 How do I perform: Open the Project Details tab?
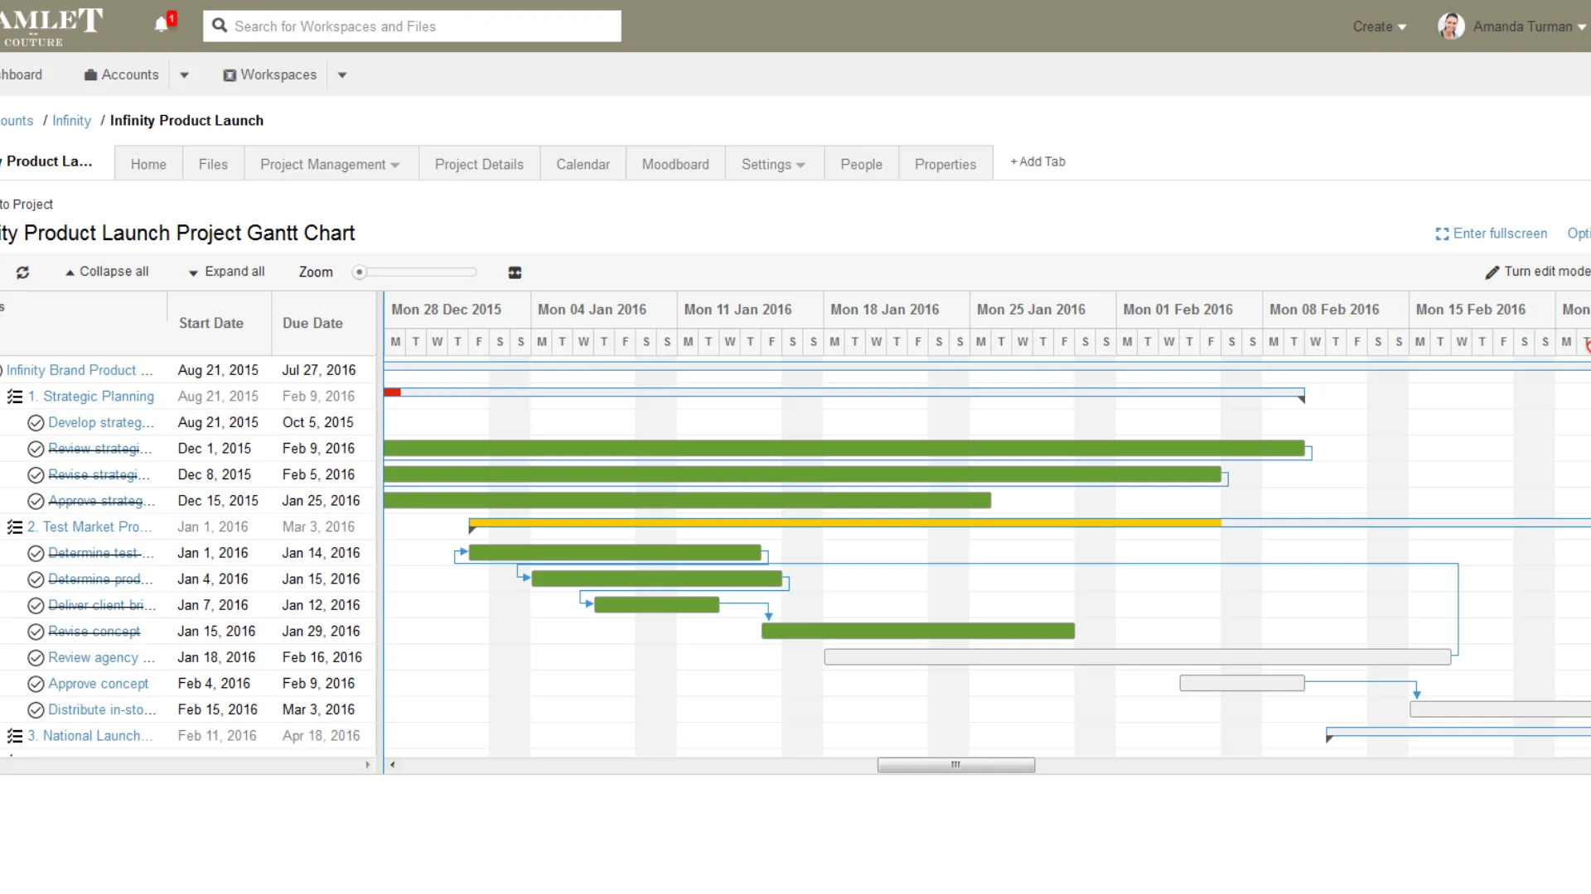pyautogui.click(x=479, y=164)
